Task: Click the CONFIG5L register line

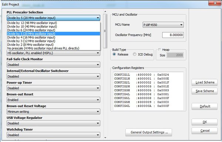Action: click(x=141, y=98)
